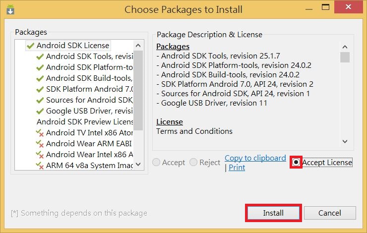Screen dimensions: 367x233
Task: Click the SDK Manager download icon in title bar
Action: coord(10,9)
